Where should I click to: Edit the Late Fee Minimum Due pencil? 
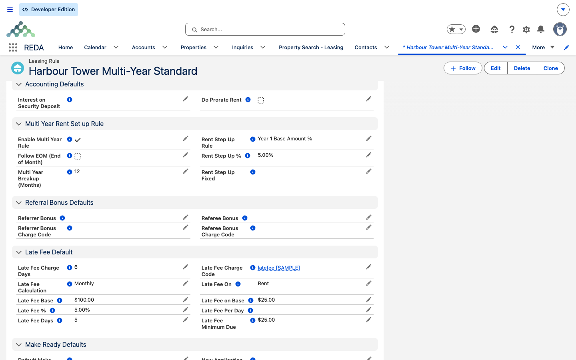coord(369,320)
